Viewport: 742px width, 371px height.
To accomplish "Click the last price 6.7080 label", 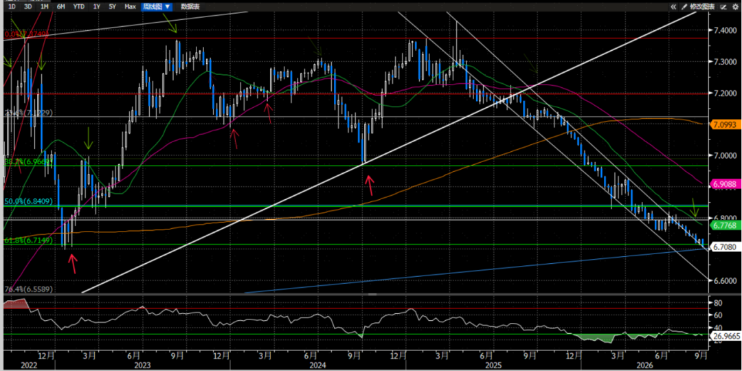I will 724,246.
